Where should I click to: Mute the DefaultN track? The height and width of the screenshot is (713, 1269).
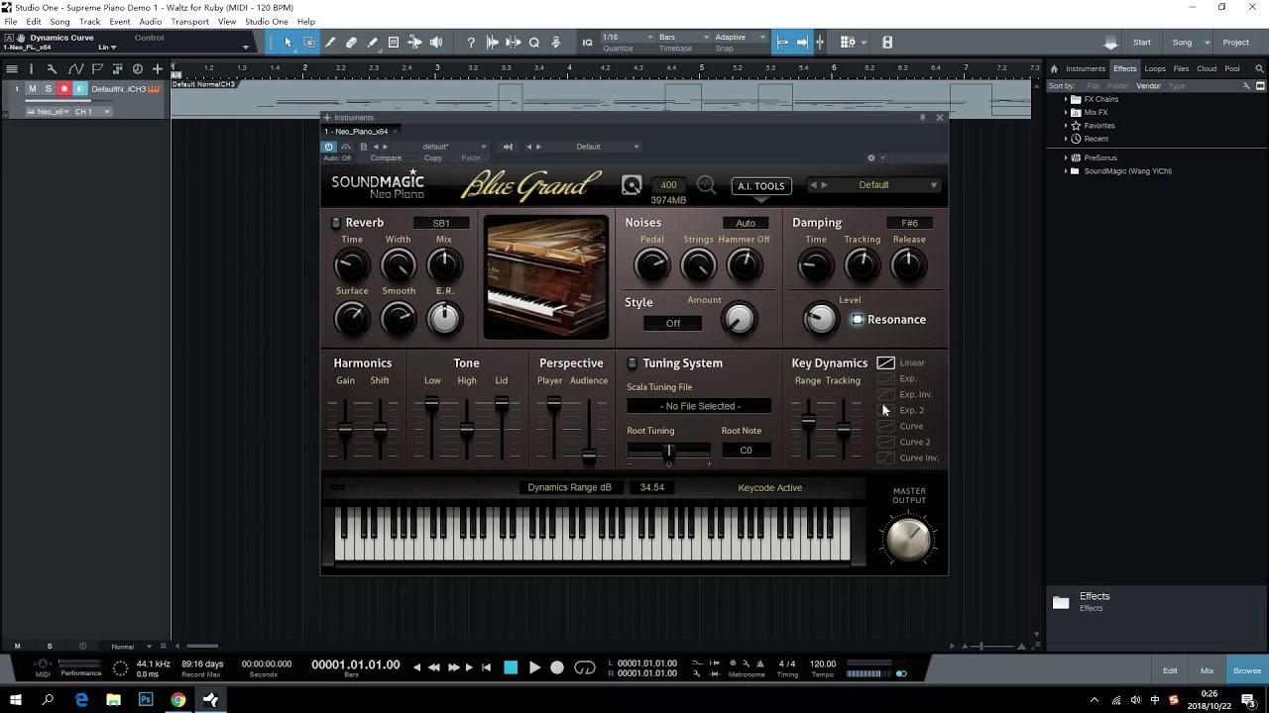pos(32,89)
